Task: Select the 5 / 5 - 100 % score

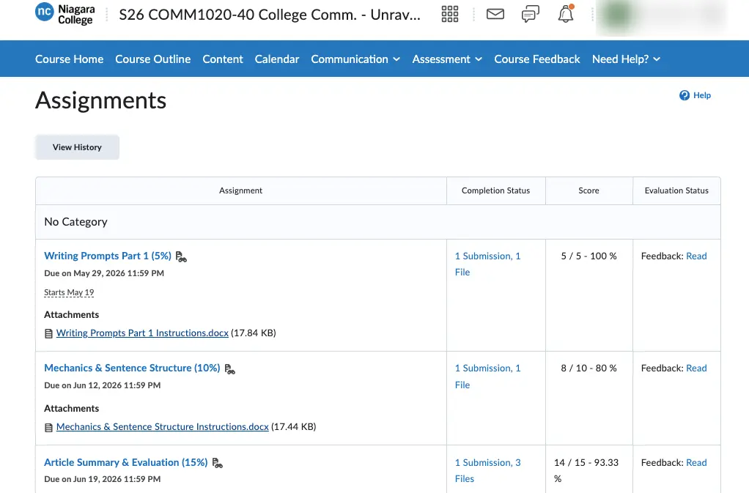Action: coord(588,256)
